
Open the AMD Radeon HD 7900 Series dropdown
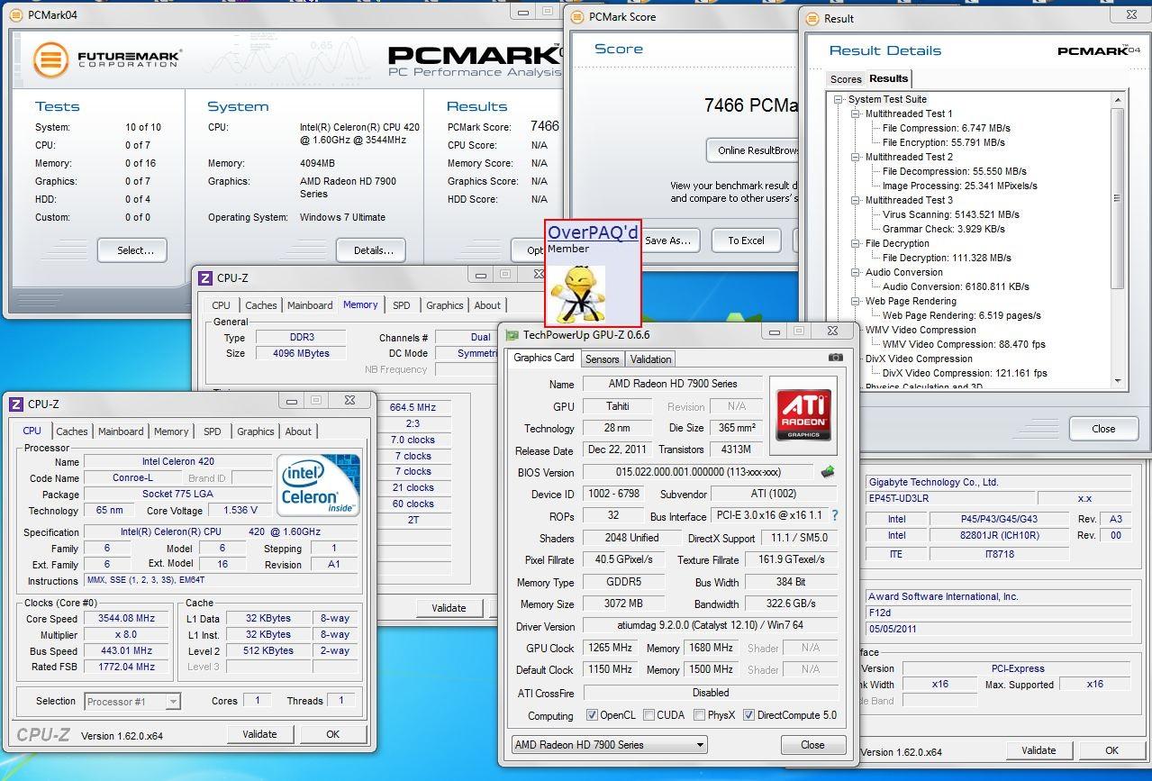[x=609, y=745]
